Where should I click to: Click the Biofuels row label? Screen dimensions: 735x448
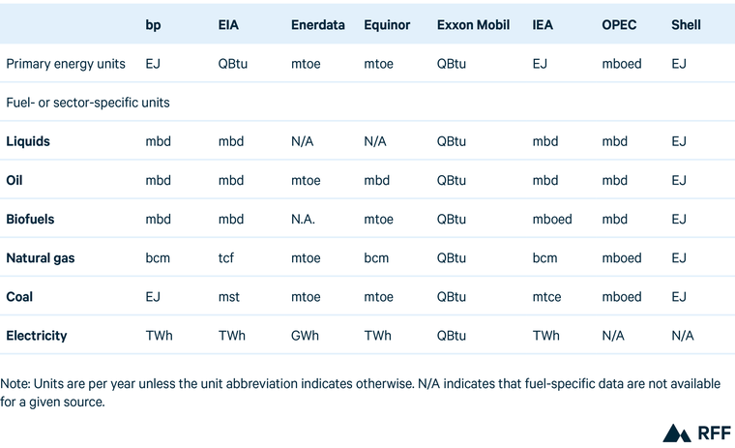[30, 219]
